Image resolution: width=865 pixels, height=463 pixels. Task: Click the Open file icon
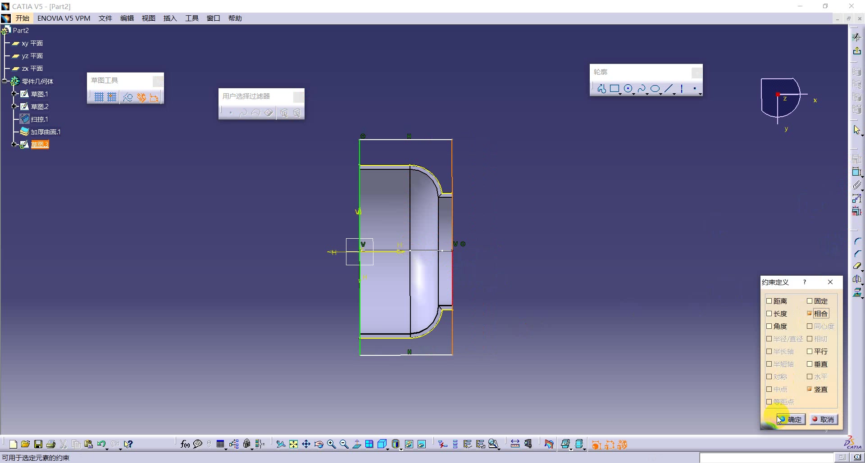tap(26, 444)
